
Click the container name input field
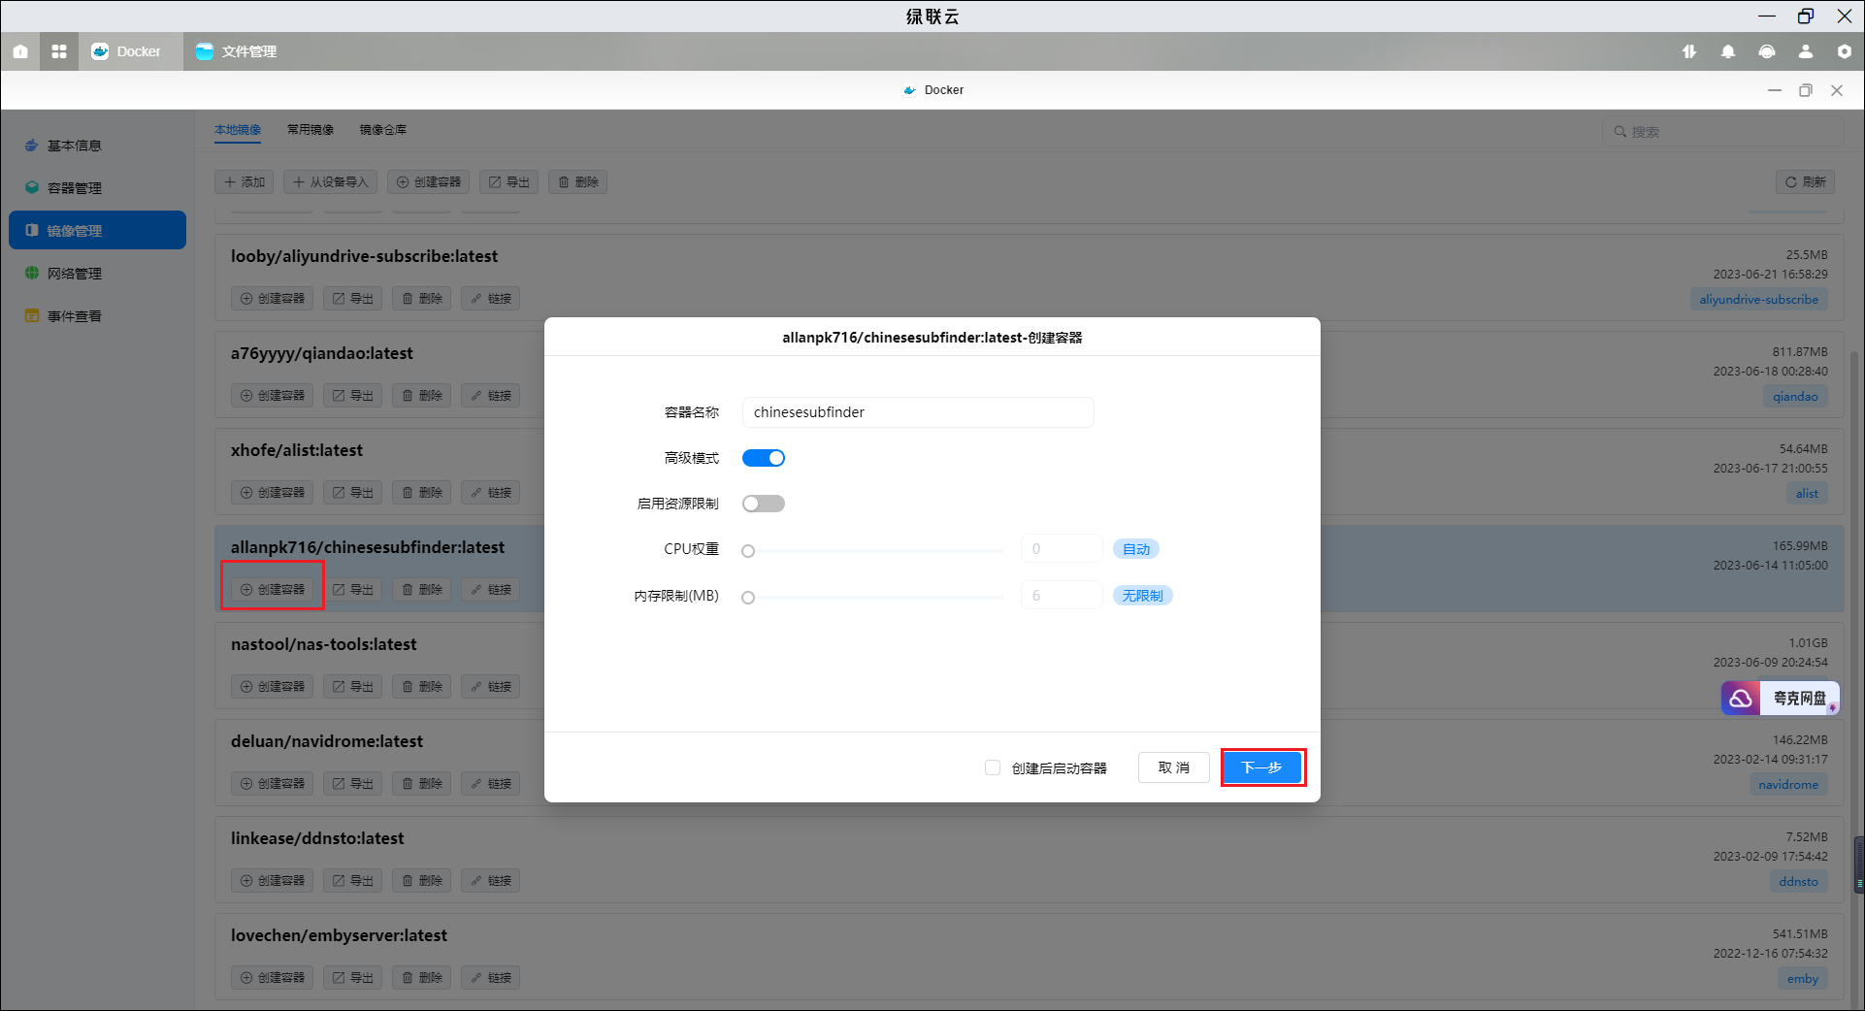(918, 412)
